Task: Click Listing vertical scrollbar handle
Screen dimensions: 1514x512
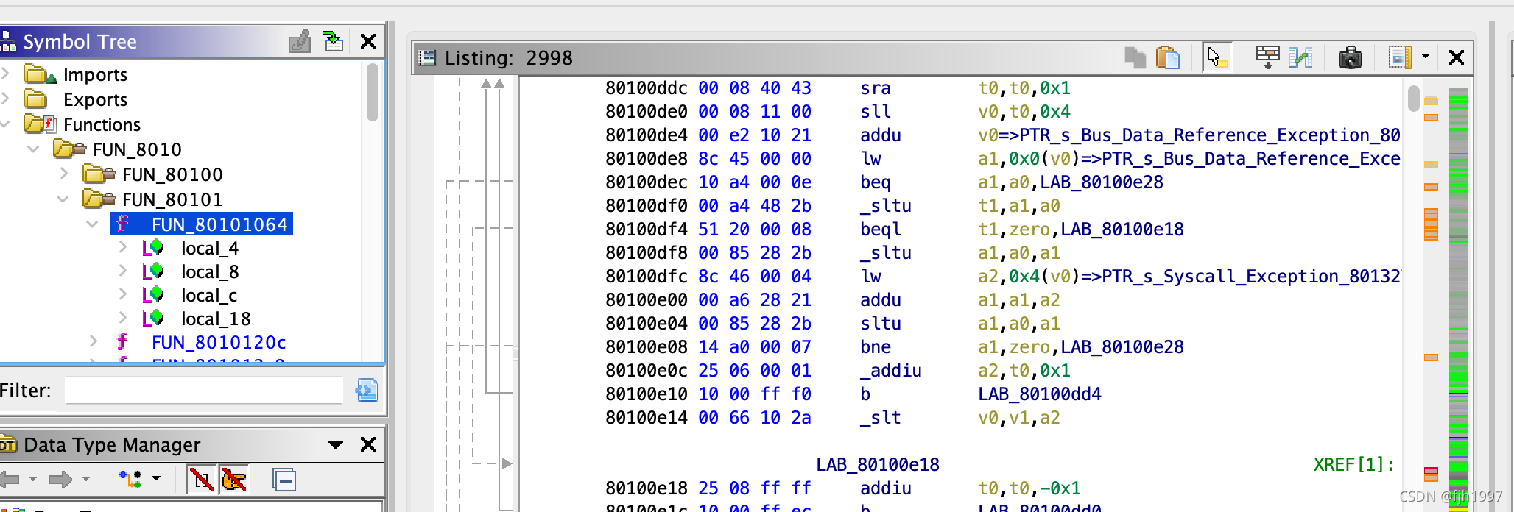Action: [x=1413, y=99]
